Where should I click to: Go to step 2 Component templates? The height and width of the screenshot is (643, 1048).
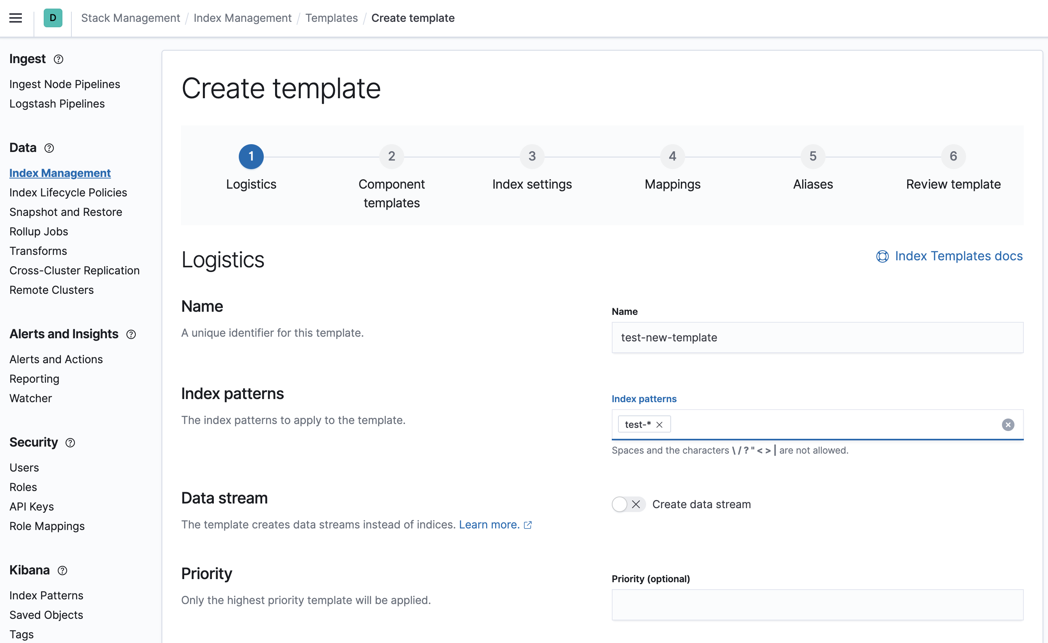(x=391, y=157)
